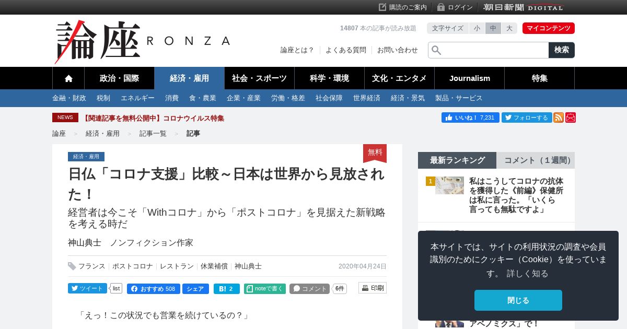Close cookie notice with 閉じる
The height and width of the screenshot is (329, 627).
point(518,300)
